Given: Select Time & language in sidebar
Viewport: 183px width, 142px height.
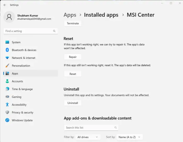Looking at the screenshot, I should point(31,89).
